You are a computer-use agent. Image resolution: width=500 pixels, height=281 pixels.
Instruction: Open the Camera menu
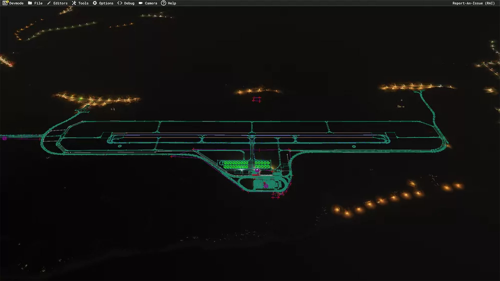[x=151, y=3]
